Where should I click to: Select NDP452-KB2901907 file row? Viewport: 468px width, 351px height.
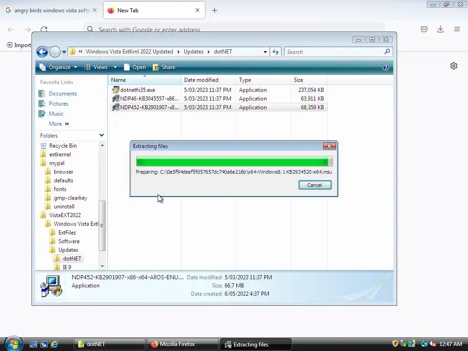point(219,107)
